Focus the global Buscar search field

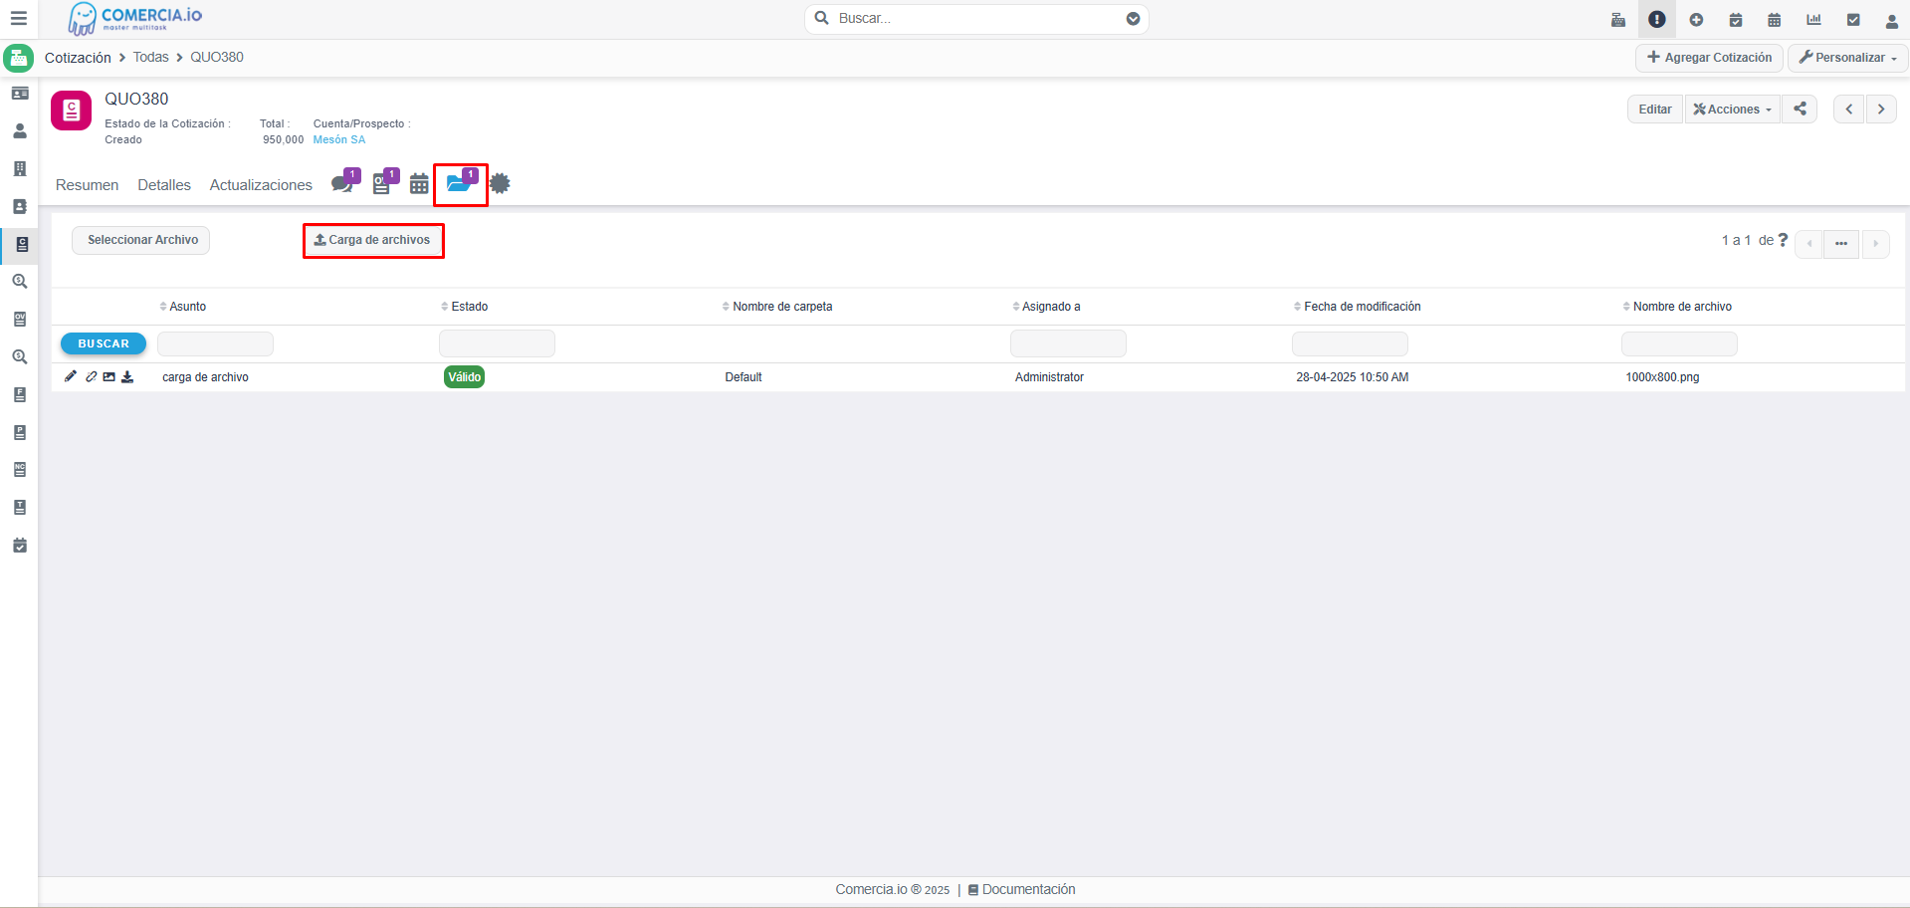click(x=976, y=19)
